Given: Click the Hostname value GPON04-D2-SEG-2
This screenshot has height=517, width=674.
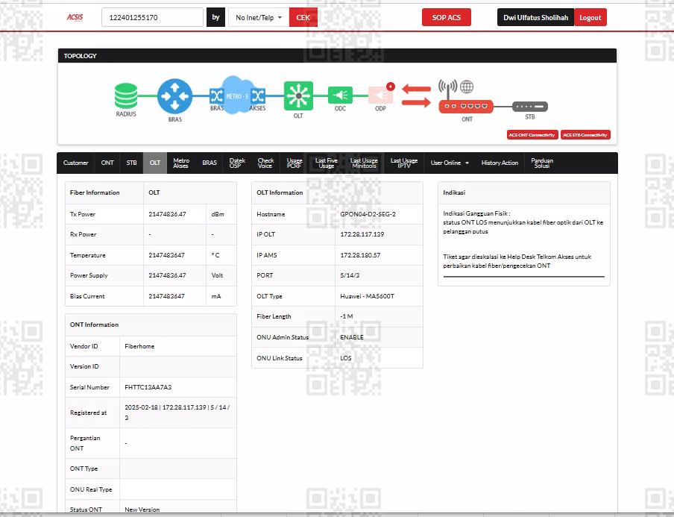Looking at the screenshot, I should (368, 214).
